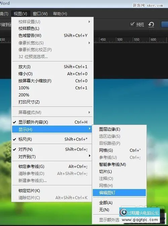This screenshot has width=168, height=226.
Task: Select 色域警告(W) menu item
Action: pos(52,36)
